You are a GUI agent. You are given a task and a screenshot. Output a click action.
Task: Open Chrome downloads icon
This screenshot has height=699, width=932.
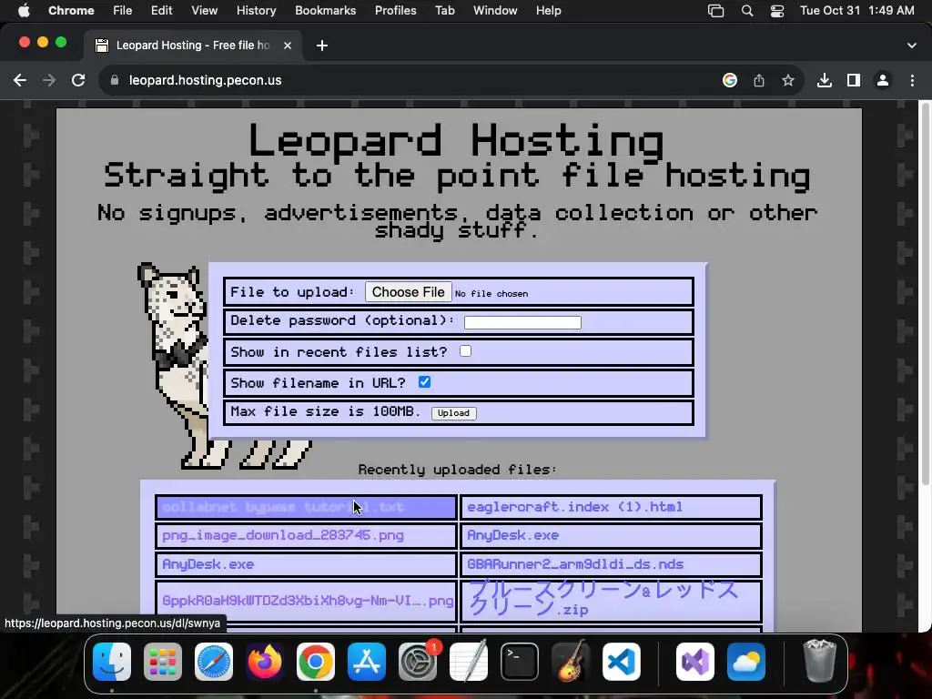pyautogui.click(x=825, y=80)
